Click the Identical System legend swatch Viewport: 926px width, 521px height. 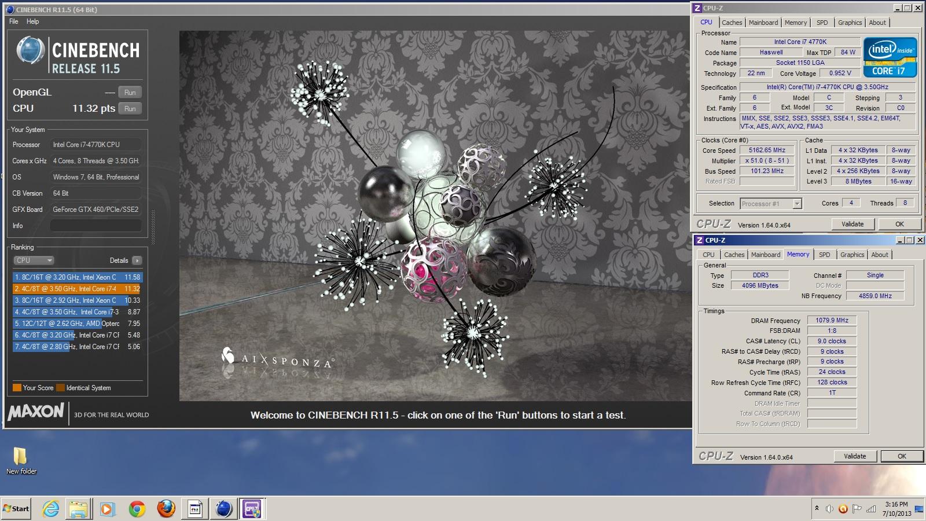coord(60,388)
